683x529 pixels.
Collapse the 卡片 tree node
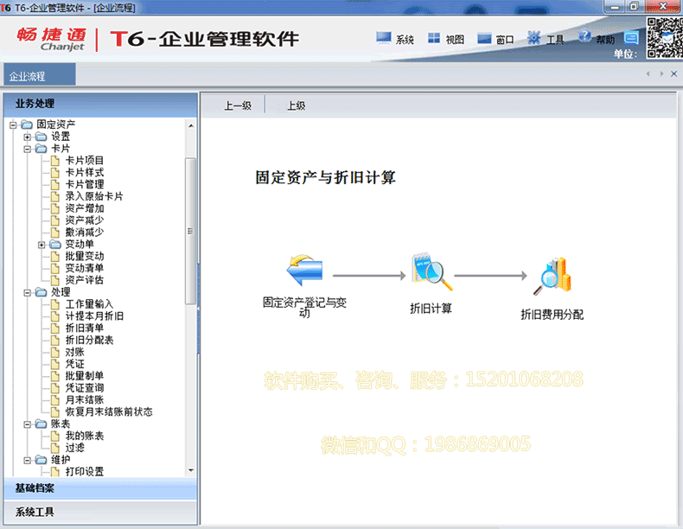coord(27,149)
